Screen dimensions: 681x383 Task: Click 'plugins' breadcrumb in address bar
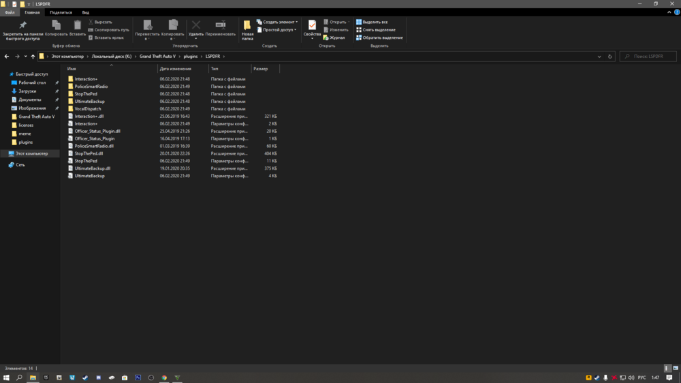(190, 56)
